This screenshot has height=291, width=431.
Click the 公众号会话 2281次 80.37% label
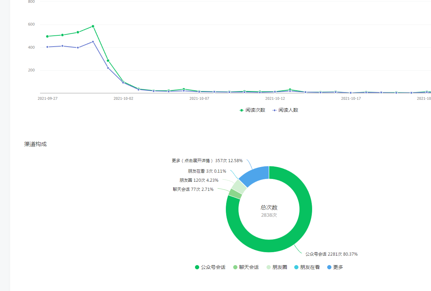coord(331,254)
